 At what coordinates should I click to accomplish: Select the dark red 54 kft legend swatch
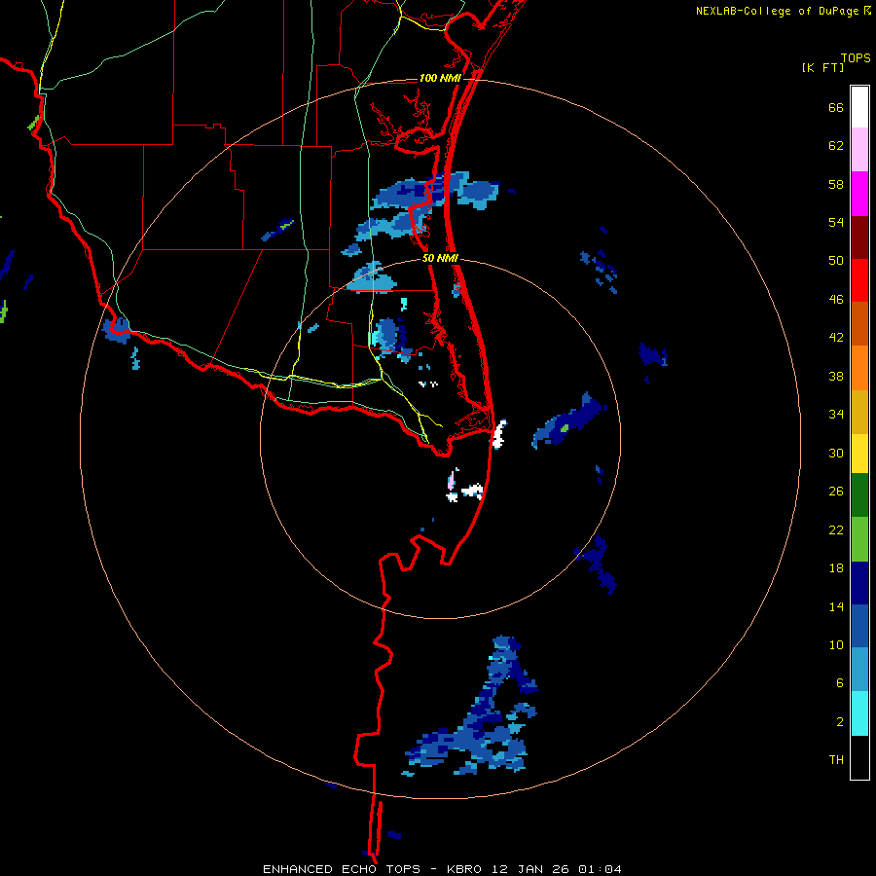(859, 237)
